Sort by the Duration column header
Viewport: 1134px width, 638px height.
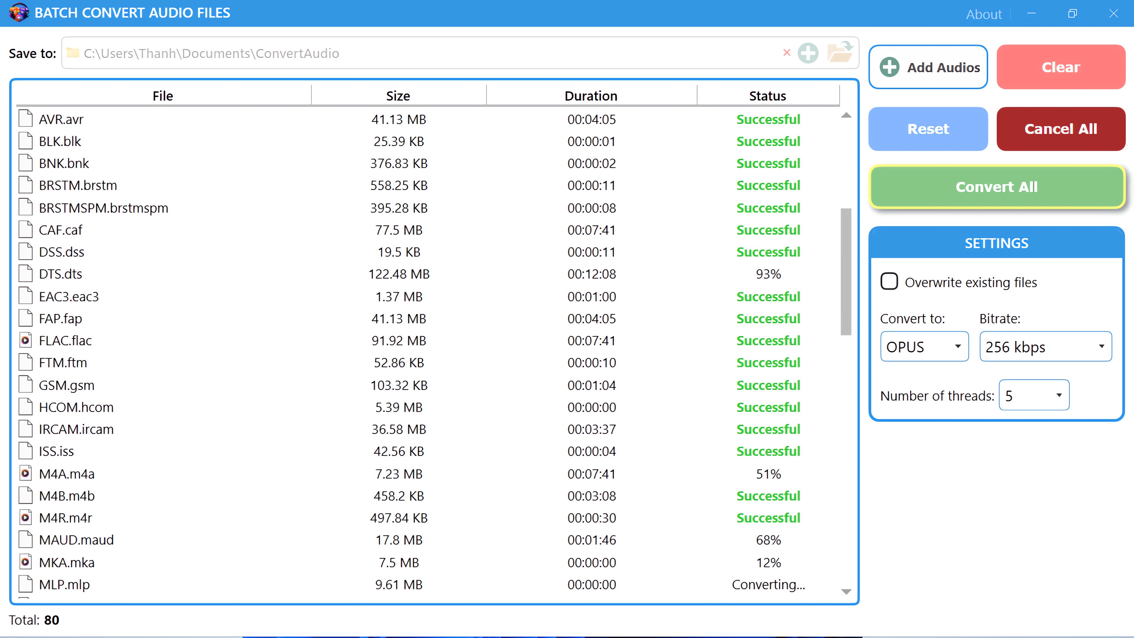(x=591, y=95)
